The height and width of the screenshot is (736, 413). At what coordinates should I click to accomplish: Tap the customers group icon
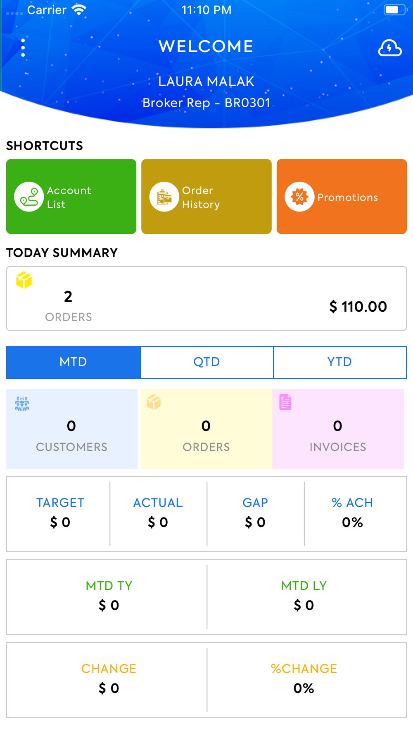click(22, 403)
